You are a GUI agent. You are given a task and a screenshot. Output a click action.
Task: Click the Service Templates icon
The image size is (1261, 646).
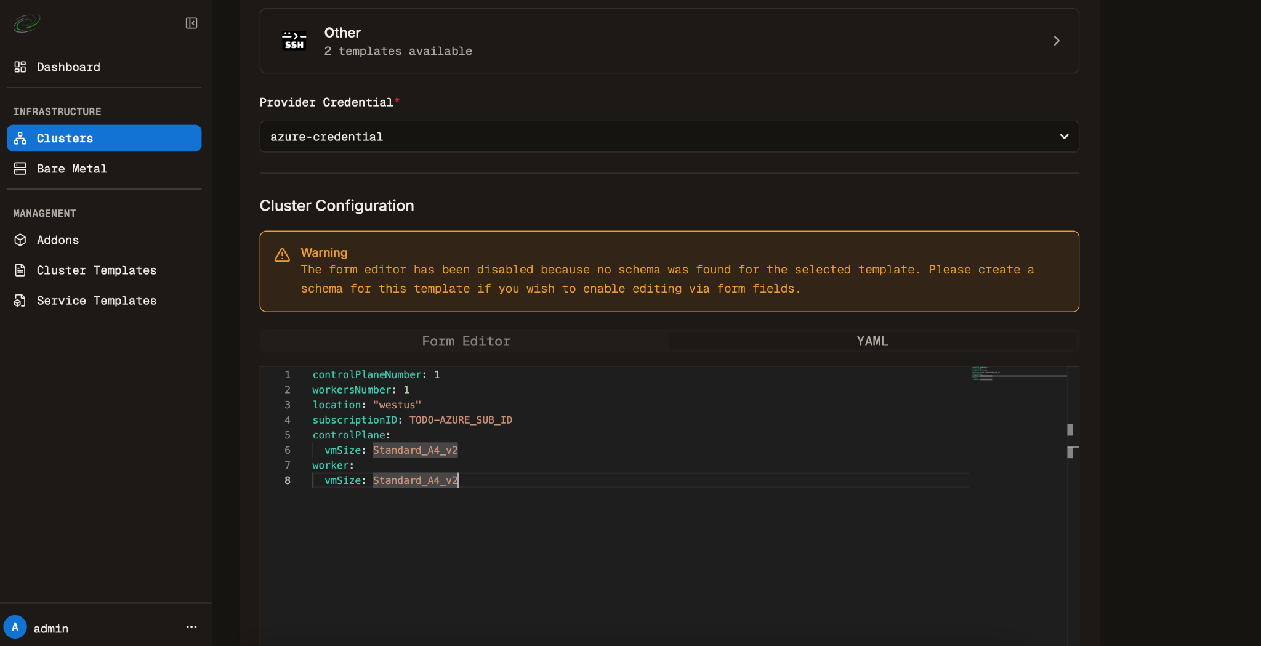pyautogui.click(x=20, y=301)
